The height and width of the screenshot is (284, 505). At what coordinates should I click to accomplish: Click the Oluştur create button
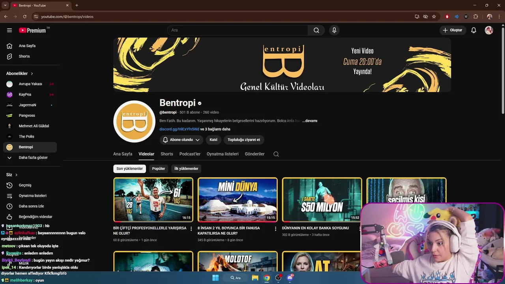(x=453, y=30)
